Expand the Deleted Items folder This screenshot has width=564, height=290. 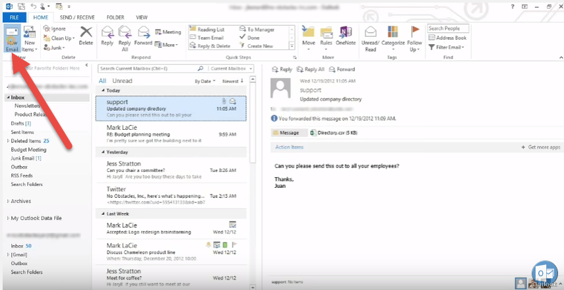click(x=9, y=141)
